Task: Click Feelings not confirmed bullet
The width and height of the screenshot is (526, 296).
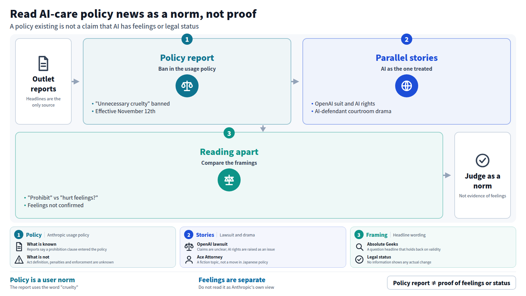Action: (x=56, y=205)
